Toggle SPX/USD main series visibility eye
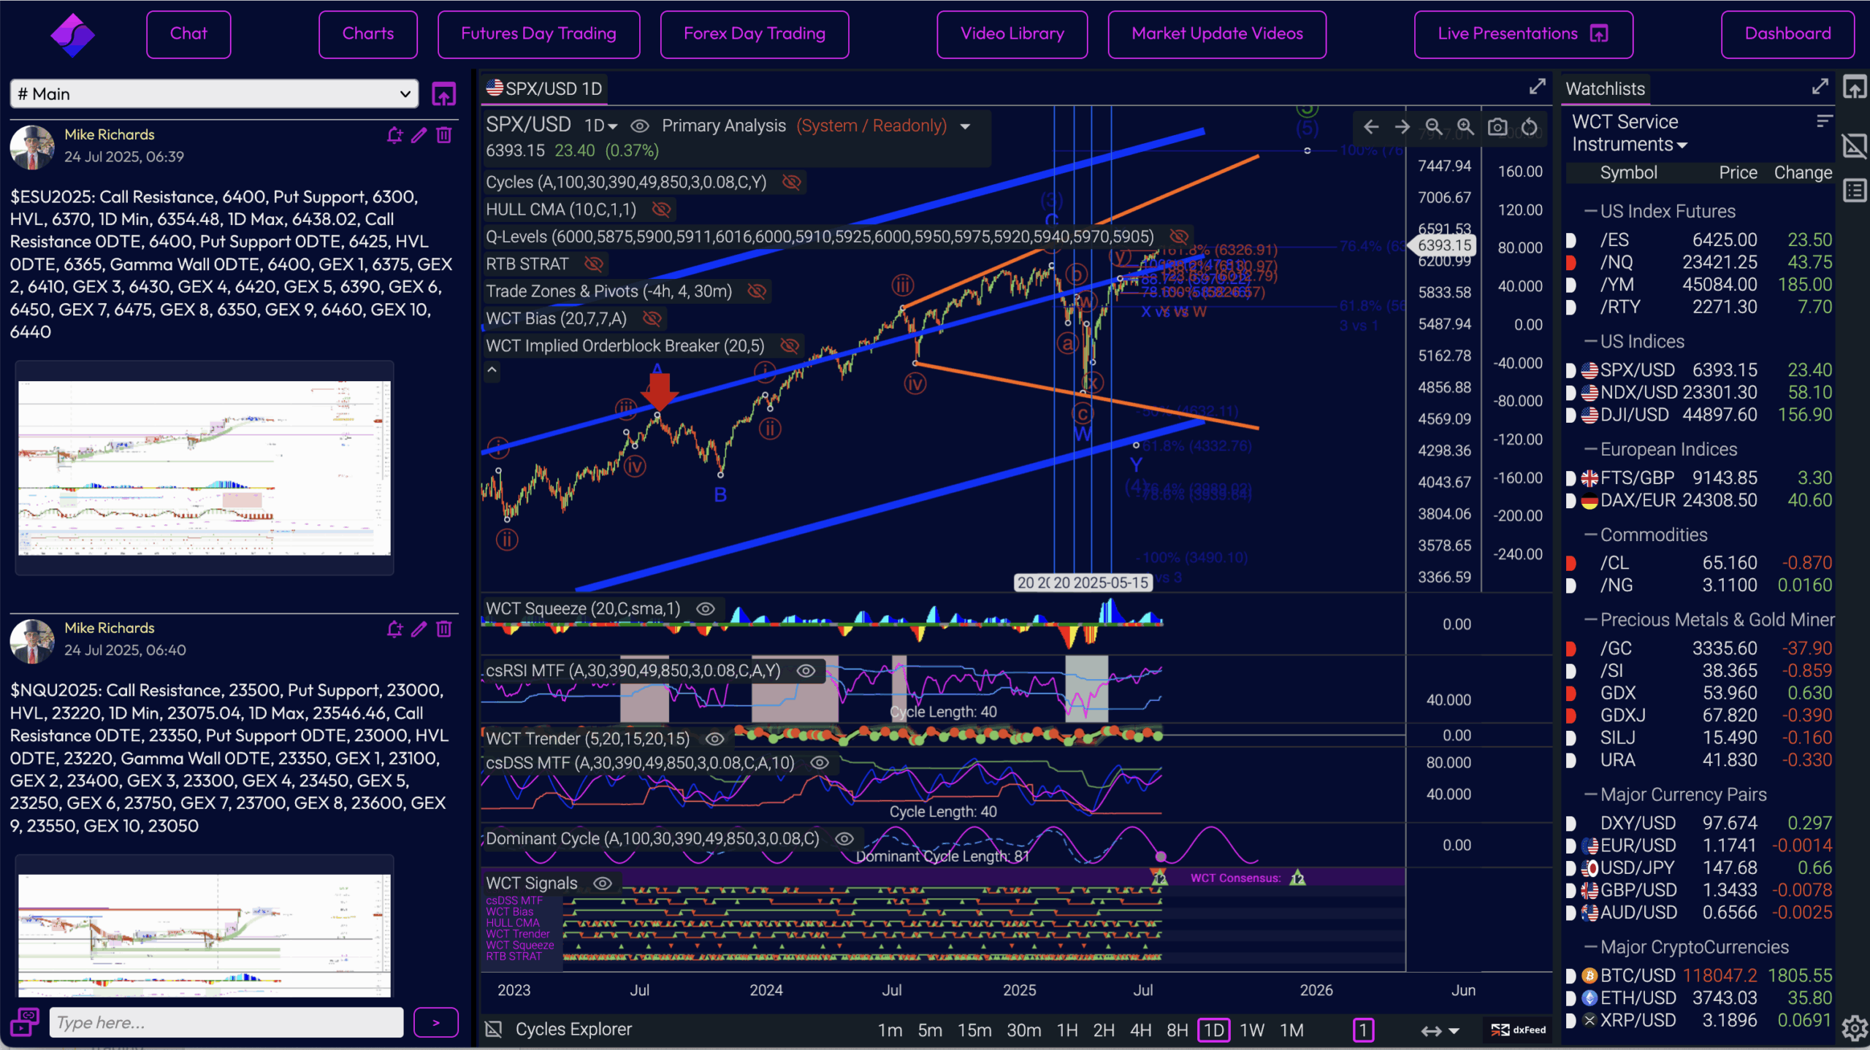 640,126
